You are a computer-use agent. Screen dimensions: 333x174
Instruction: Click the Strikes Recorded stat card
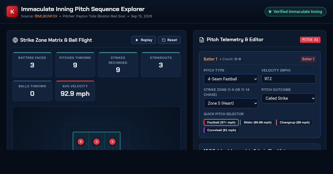[118, 65]
